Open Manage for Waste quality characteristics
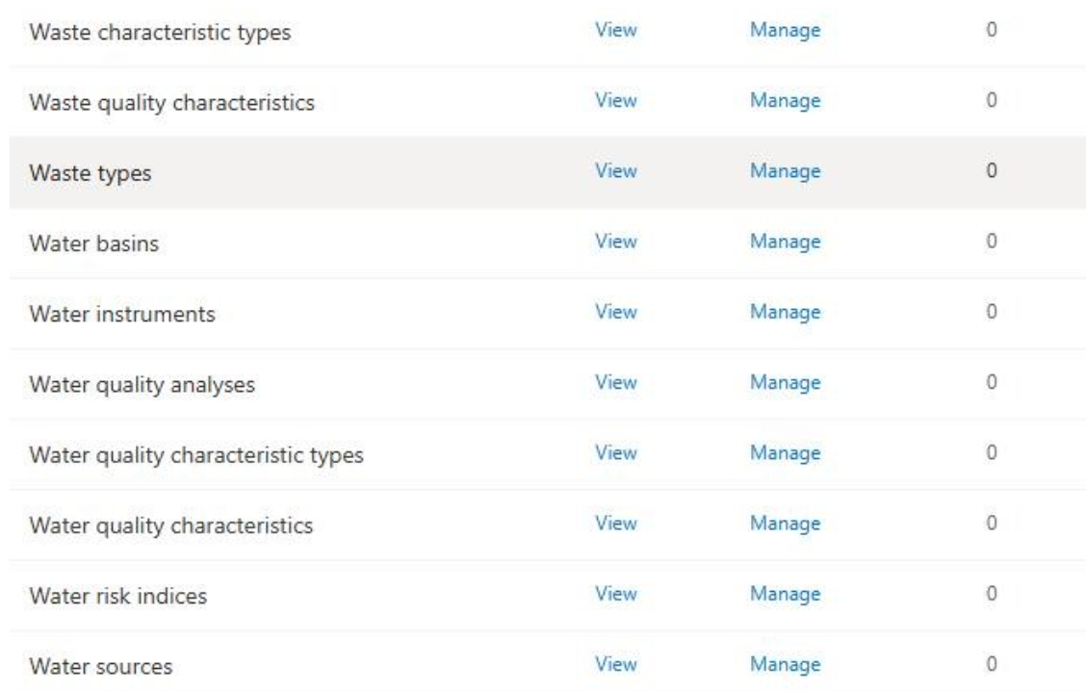The height and width of the screenshot is (691, 1086). 785,100
